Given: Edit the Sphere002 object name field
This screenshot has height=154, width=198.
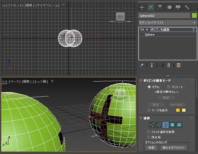Looking at the screenshot, I should point(164,16).
